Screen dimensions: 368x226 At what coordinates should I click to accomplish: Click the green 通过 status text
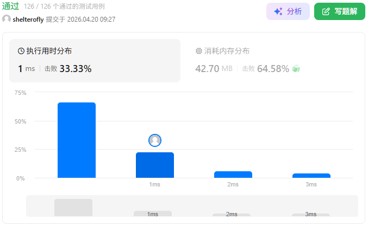[x=11, y=7]
